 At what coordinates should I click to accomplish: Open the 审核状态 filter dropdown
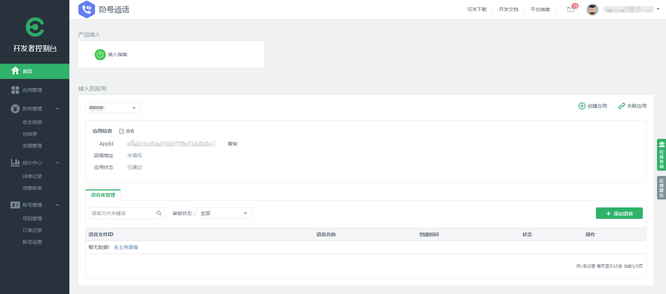pyautogui.click(x=224, y=213)
